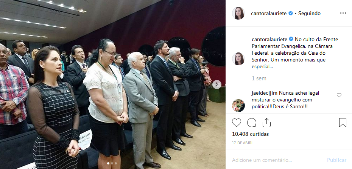Open jaeldecijim's profile avatar

[x=238, y=105]
